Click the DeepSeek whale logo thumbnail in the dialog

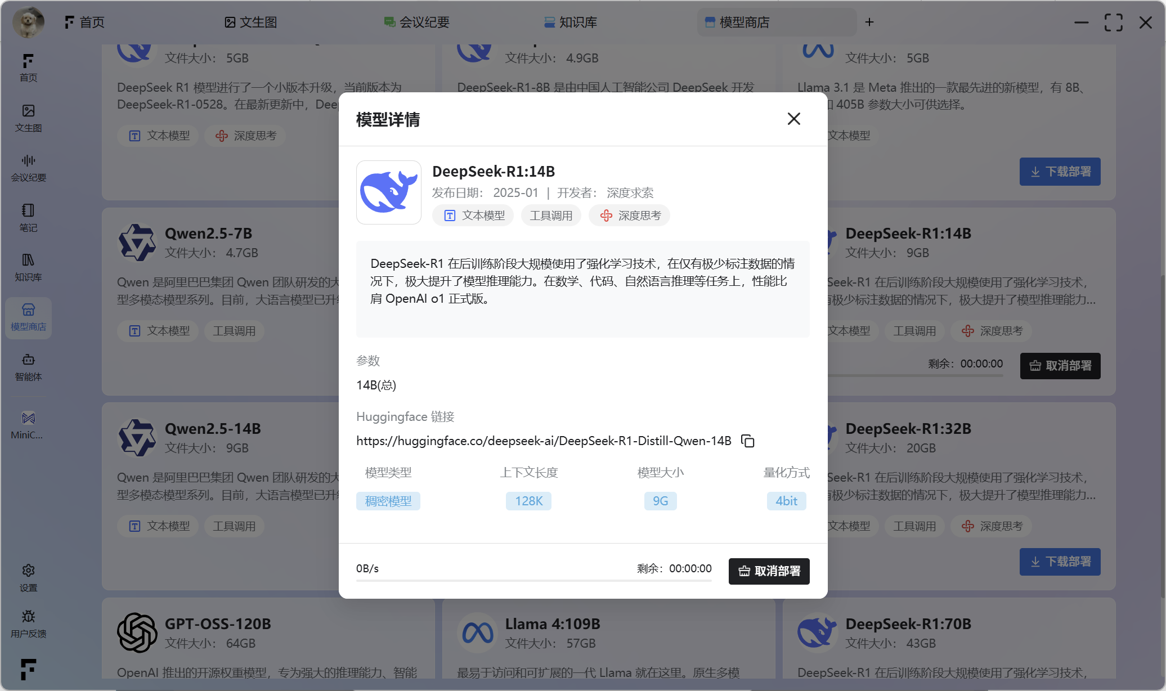click(388, 192)
